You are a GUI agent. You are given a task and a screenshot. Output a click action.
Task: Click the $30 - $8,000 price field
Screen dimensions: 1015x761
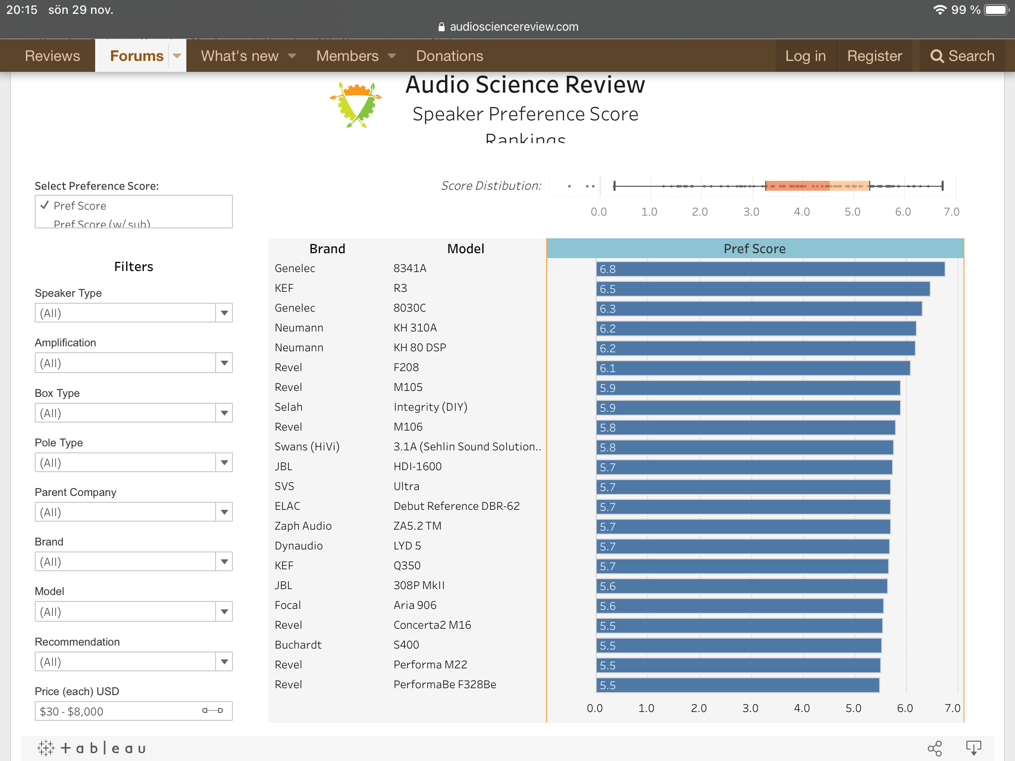134,711
